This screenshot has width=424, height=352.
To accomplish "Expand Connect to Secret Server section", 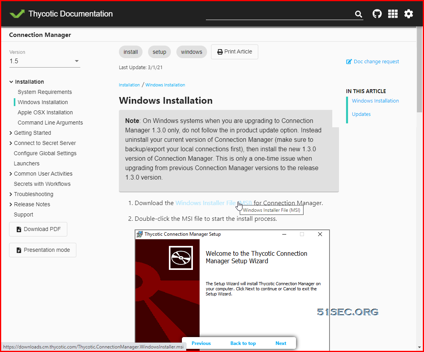I will coord(11,143).
